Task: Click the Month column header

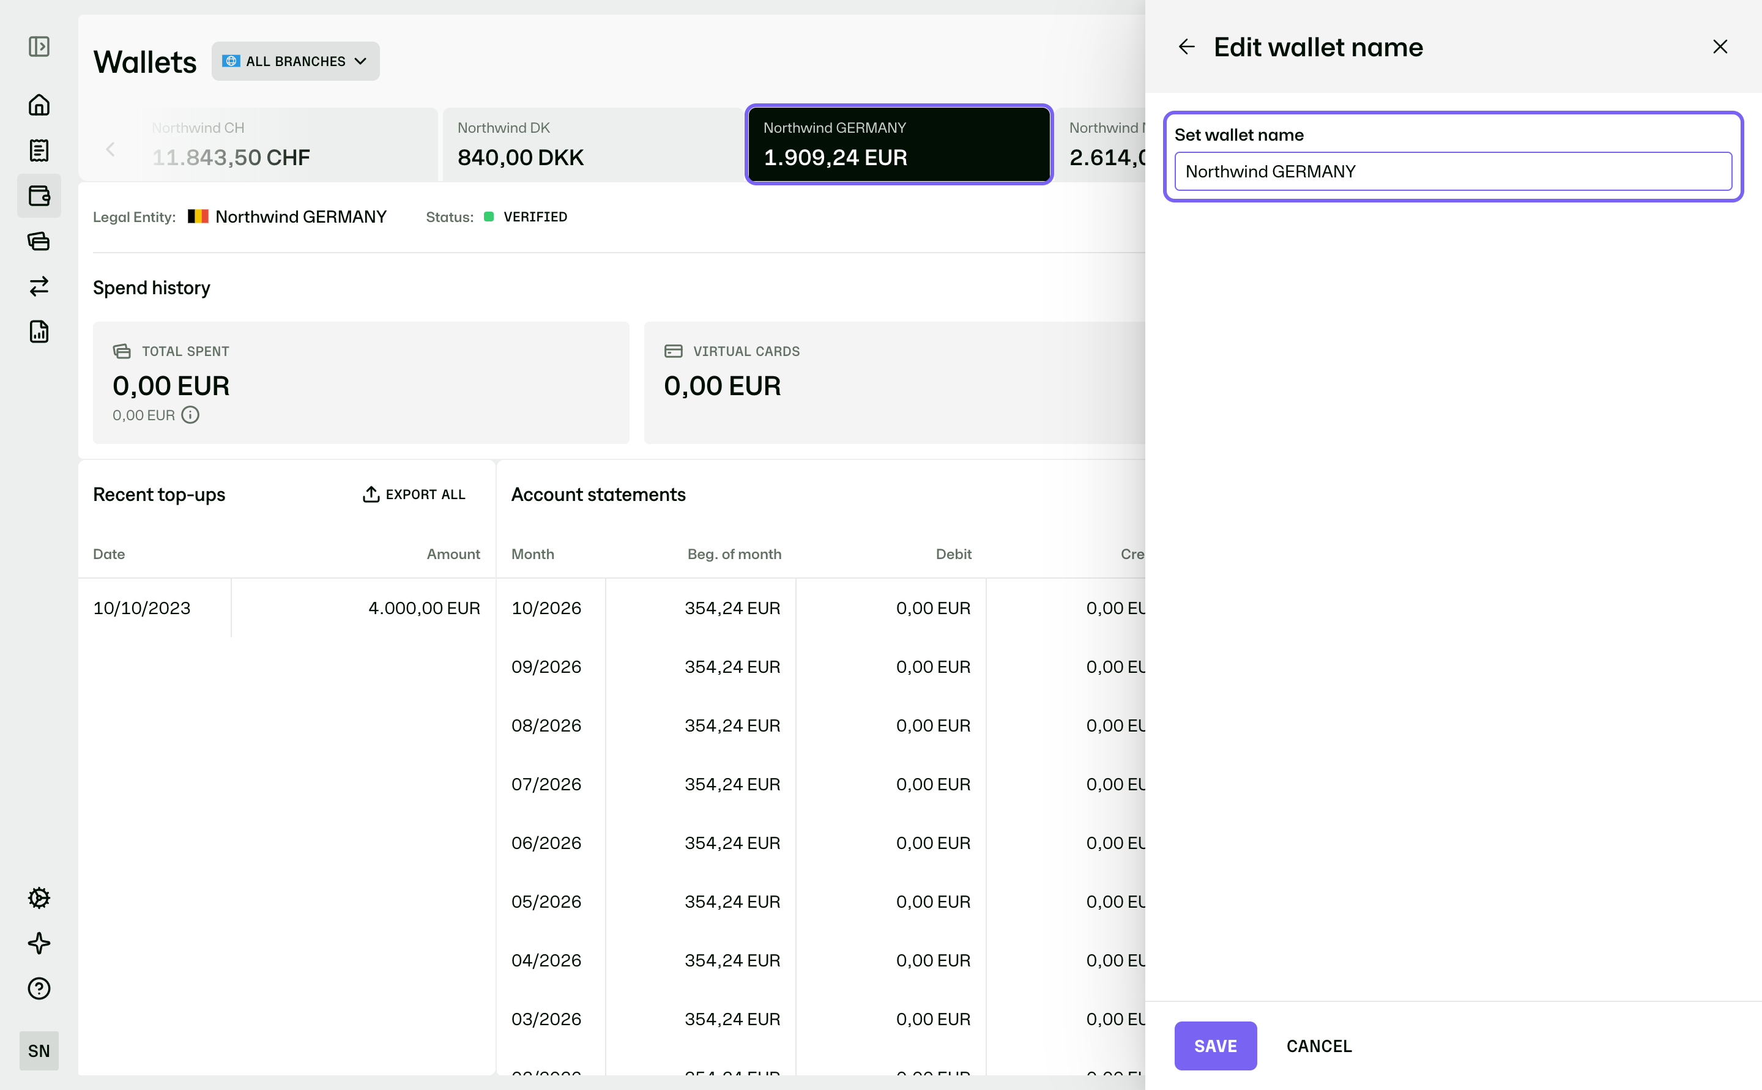Action: [533, 554]
